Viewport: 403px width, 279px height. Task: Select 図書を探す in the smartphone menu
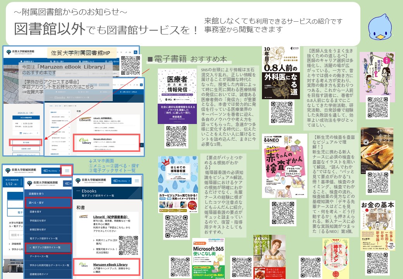point(48,212)
